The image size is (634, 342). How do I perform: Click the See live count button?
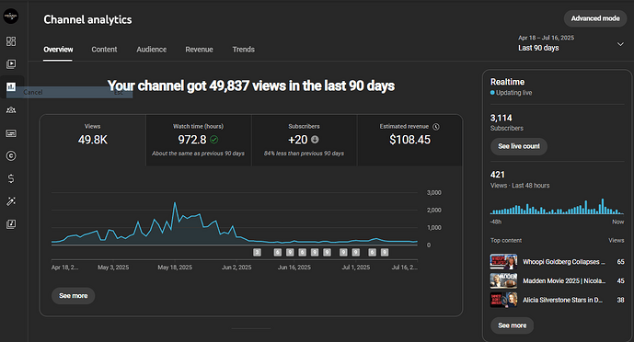(x=519, y=146)
